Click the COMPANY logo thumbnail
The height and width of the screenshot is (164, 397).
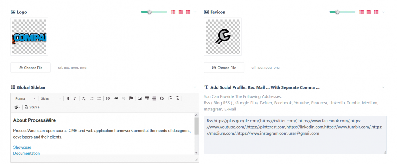29,37
